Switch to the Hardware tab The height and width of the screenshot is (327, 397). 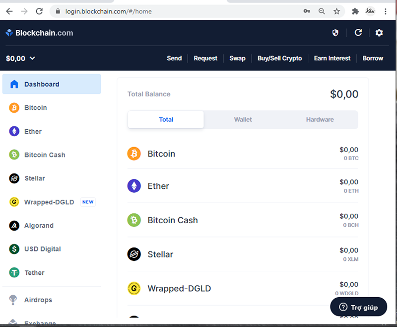[x=320, y=119]
